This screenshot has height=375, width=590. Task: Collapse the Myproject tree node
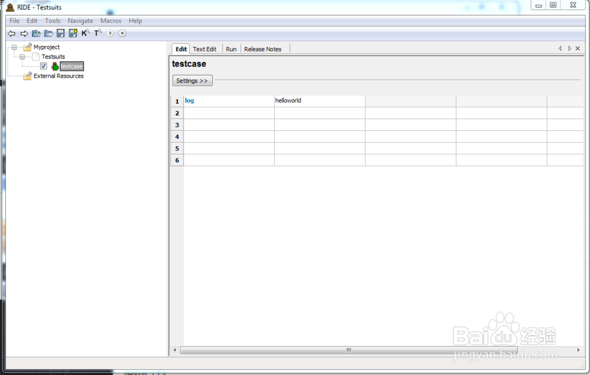(x=14, y=47)
